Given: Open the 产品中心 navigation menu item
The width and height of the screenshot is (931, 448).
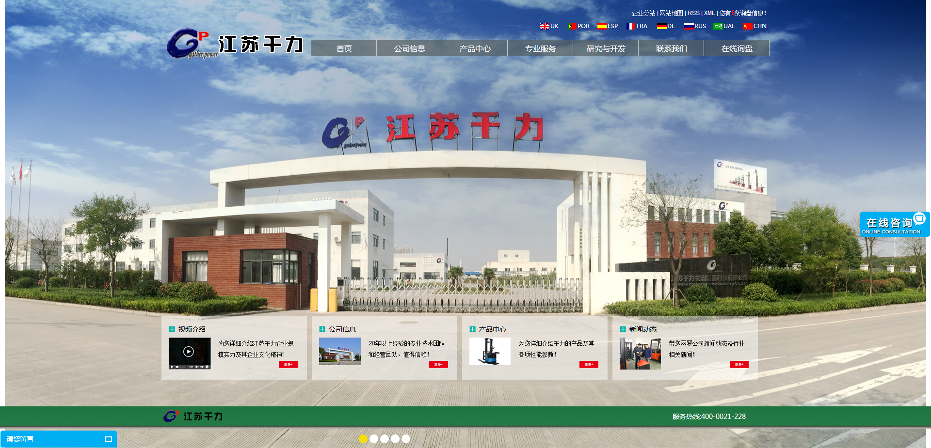Looking at the screenshot, I should pos(475,48).
